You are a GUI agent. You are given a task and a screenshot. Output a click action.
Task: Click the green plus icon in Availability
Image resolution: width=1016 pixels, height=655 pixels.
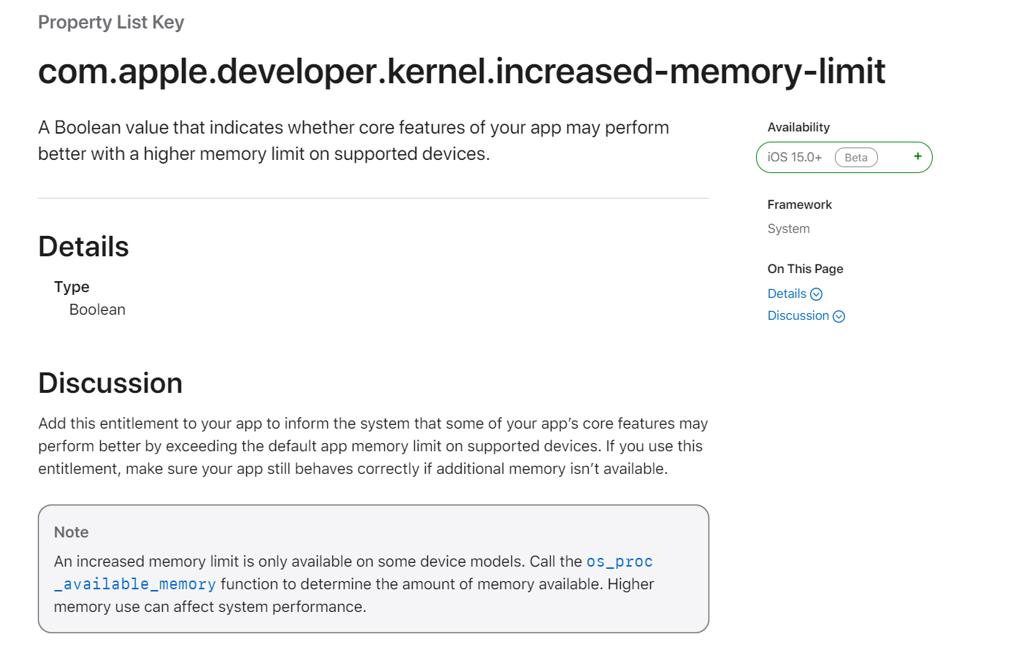pyautogui.click(x=917, y=156)
